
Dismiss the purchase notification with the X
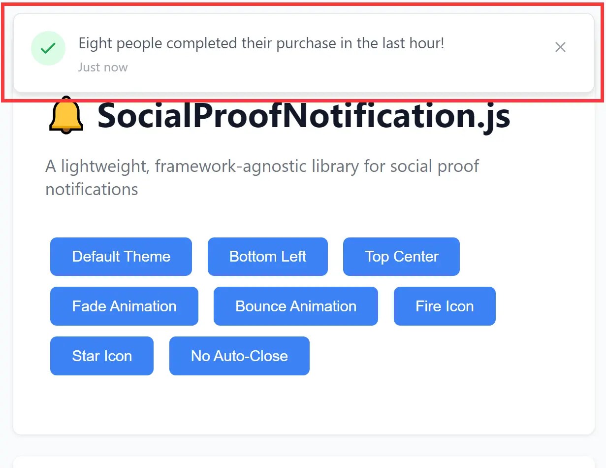pos(560,47)
